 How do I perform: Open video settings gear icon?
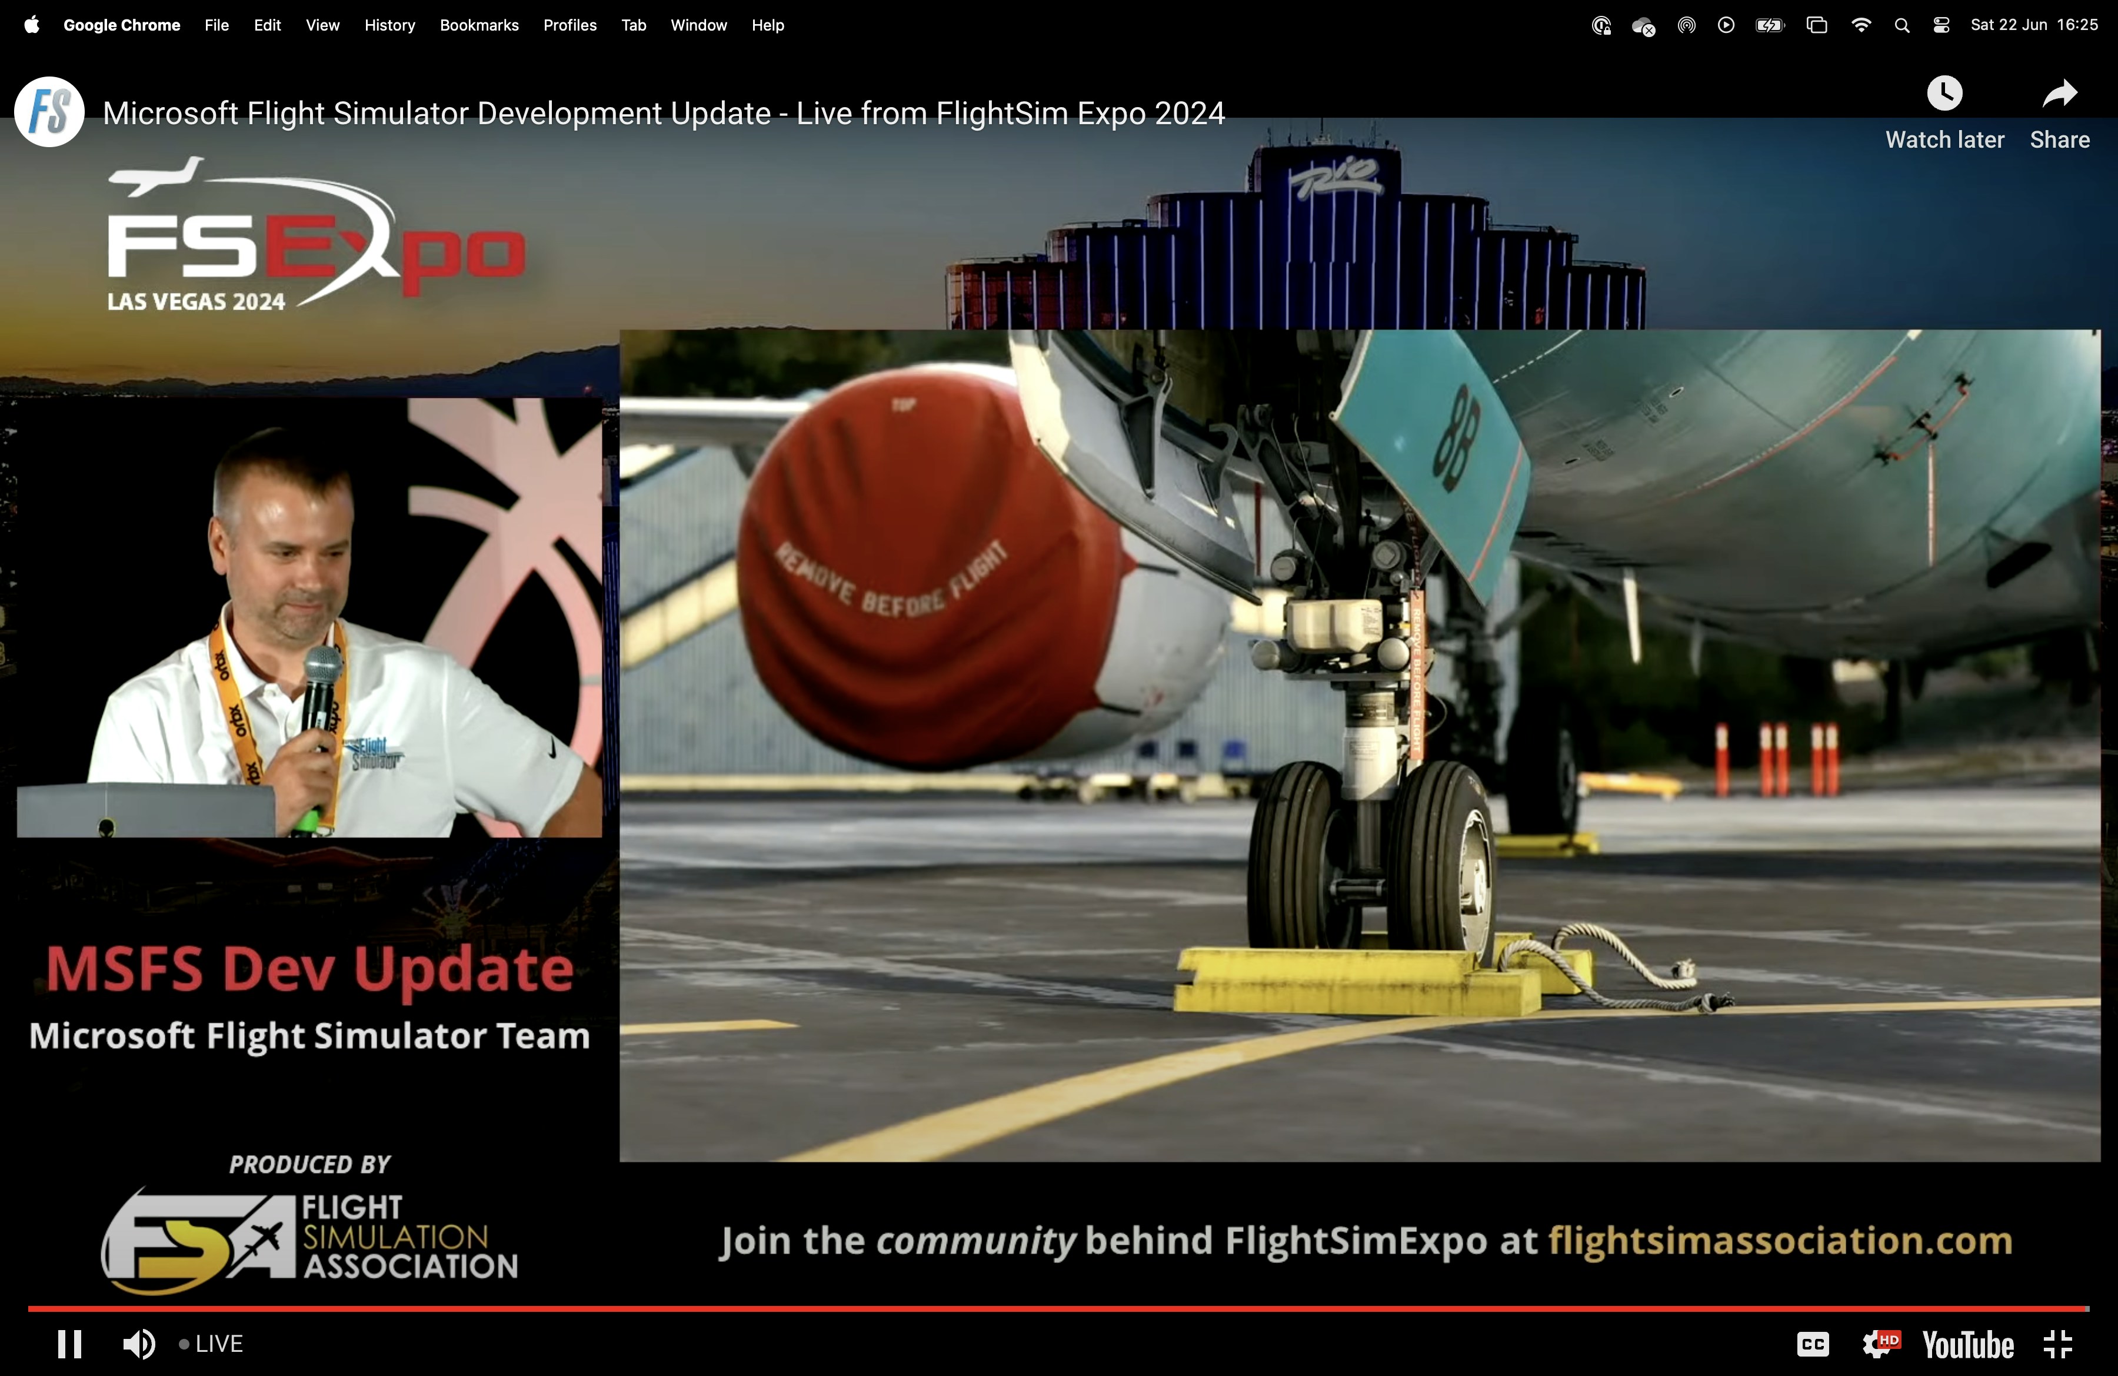1880,1343
